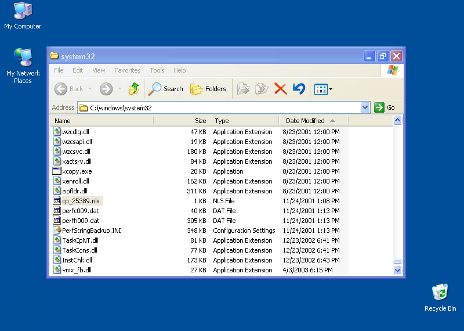This screenshot has width=464, height=331.
Task: Open the Search pane
Action: pyautogui.click(x=165, y=89)
